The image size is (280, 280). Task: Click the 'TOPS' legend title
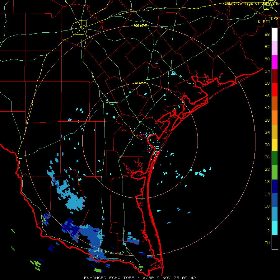tap(273, 19)
